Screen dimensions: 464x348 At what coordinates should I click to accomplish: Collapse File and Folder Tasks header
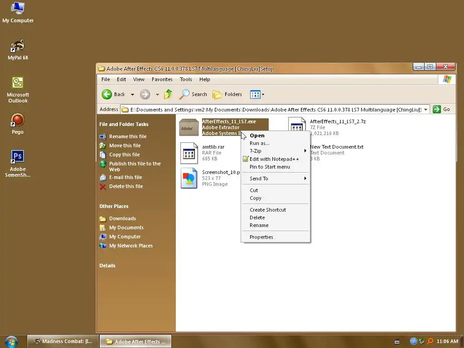124,124
